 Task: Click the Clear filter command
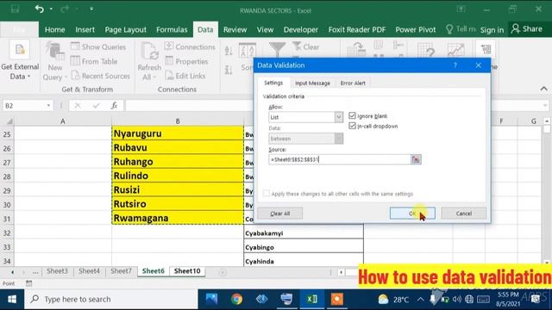point(306,46)
